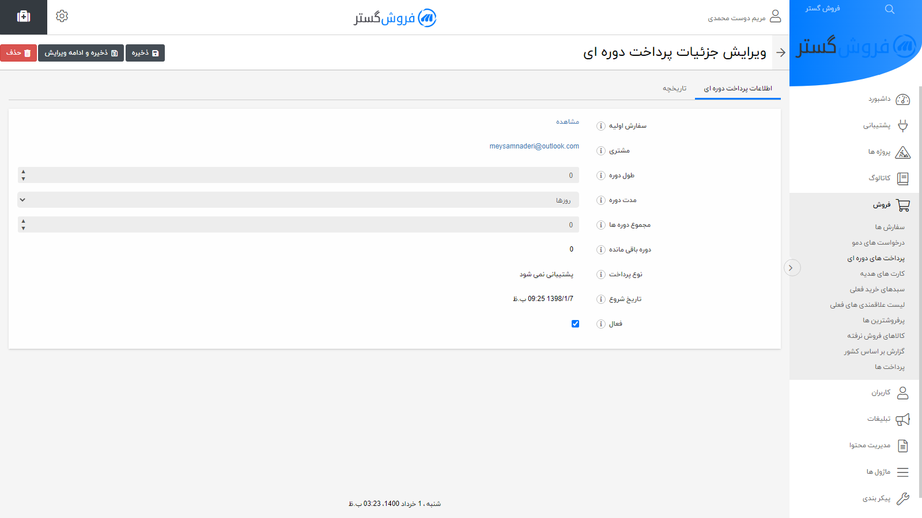Viewport: 922px width, 518px height.
Task: Click the کاتالوگ book icon
Action: click(x=904, y=178)
